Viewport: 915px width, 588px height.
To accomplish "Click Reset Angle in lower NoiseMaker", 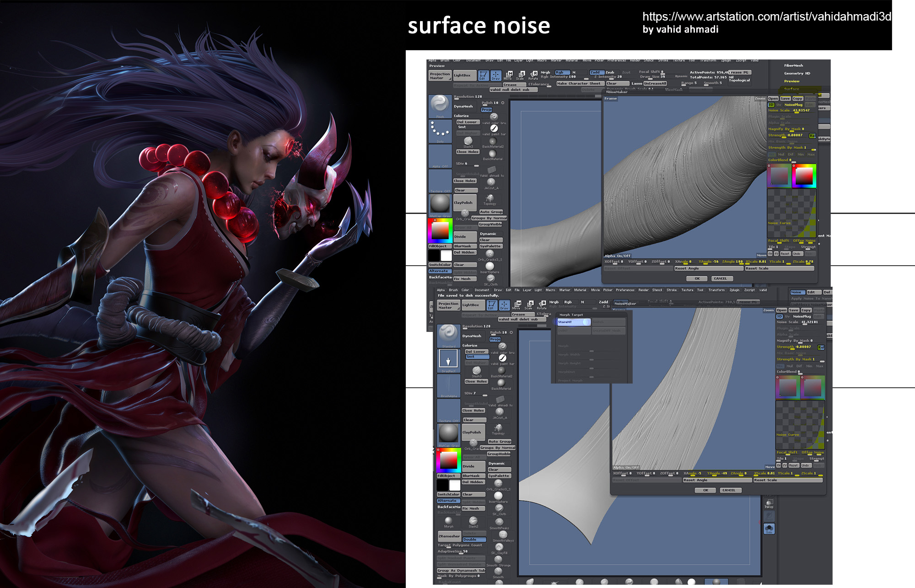I will [x=717, y=480].
